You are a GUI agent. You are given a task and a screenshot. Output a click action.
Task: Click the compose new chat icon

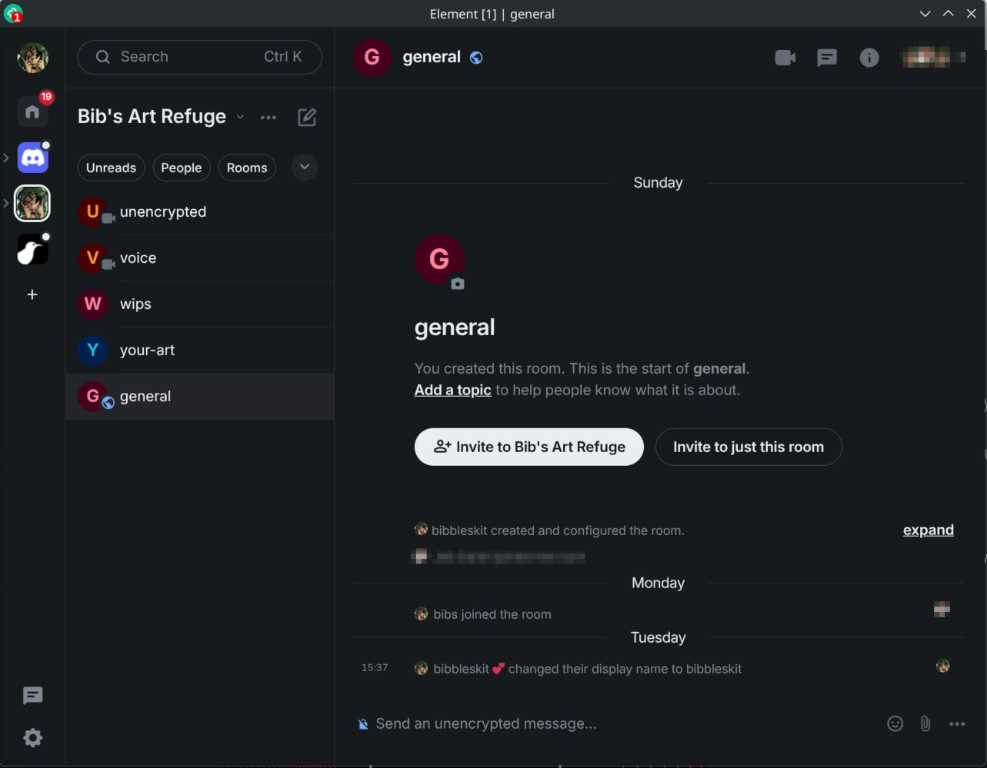[307, 117]
